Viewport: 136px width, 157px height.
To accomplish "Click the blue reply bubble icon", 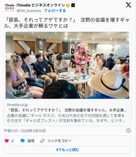I will 22,141.
